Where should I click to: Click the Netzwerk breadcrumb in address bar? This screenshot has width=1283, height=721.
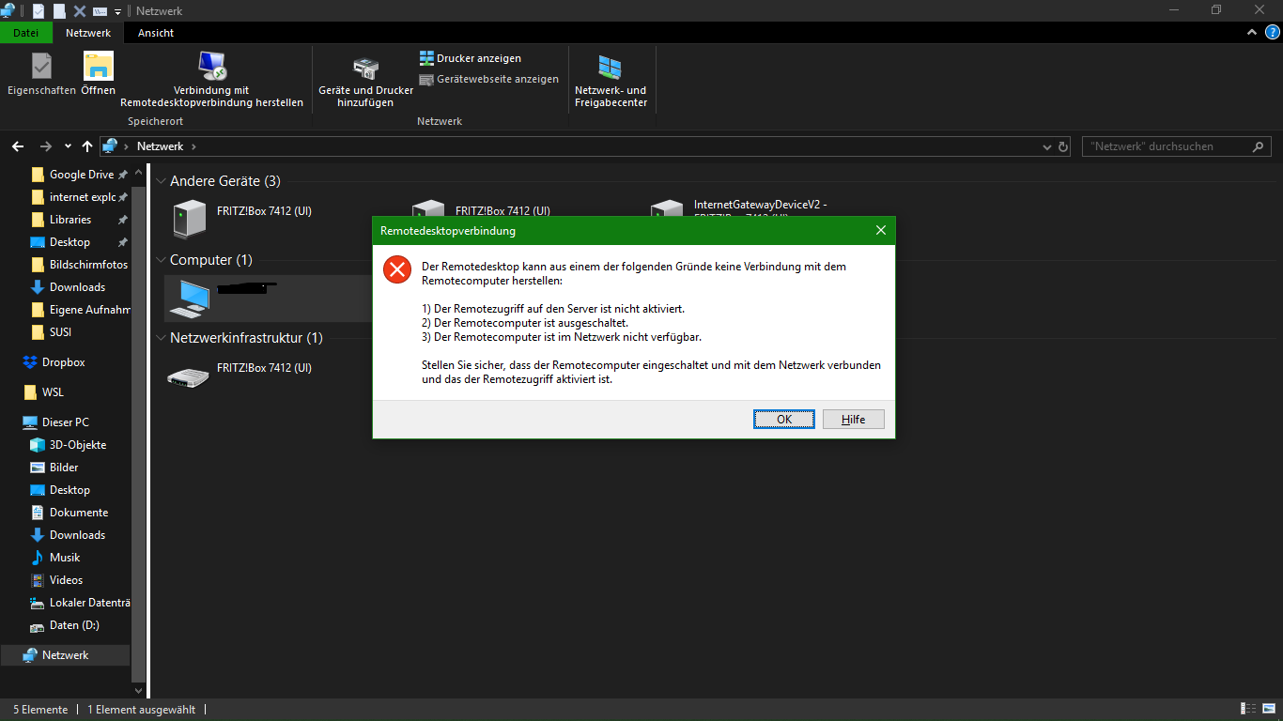pyautogui.click(x=160, y=146)
